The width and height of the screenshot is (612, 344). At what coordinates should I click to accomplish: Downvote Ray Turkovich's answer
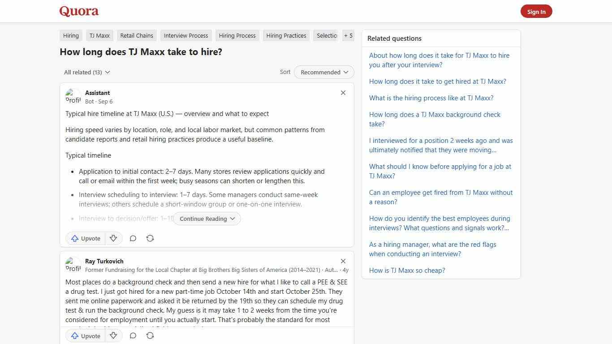[x=113, y=335]
